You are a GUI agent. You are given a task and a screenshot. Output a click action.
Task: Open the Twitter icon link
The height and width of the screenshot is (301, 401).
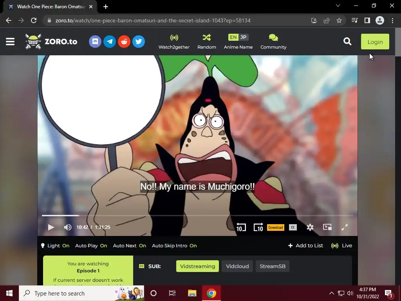point(139,42)
